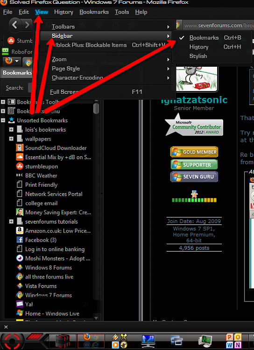Click the Home - Windows Live icon
The width and height of the screenshot is (254, 350).
(x=20, y=314)
